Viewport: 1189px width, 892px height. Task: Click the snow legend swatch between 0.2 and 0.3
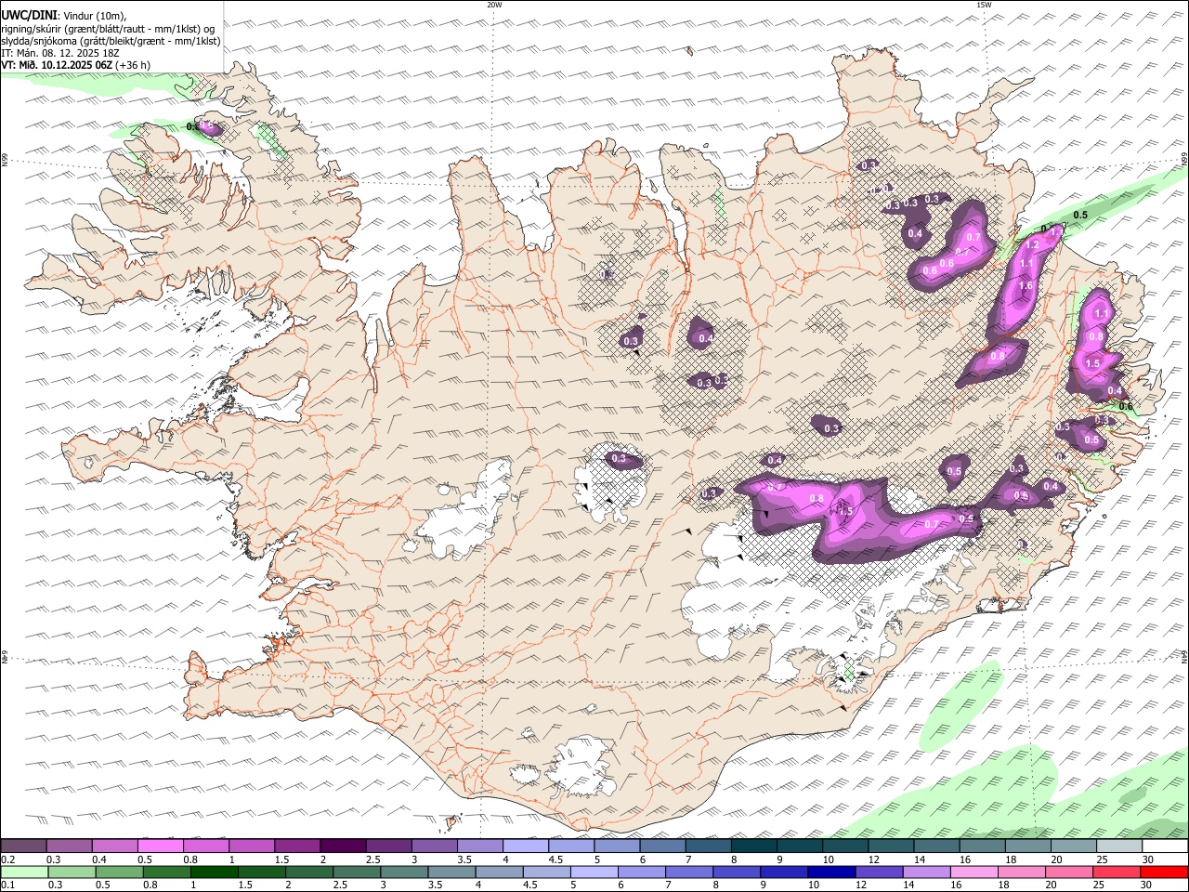(x=23, y=846)
